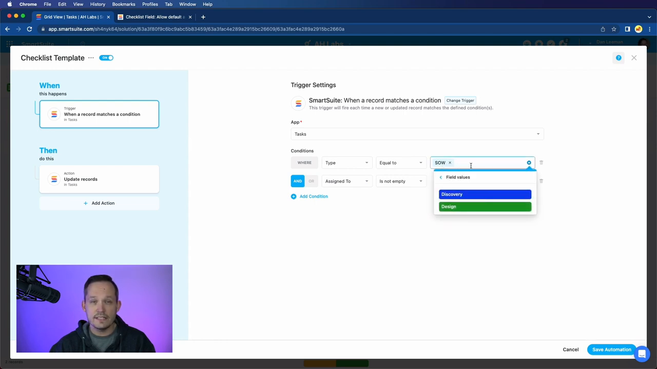Open the App dropdown showing Tasks
The image size is (657, 369).
click(x=417, y=134)
